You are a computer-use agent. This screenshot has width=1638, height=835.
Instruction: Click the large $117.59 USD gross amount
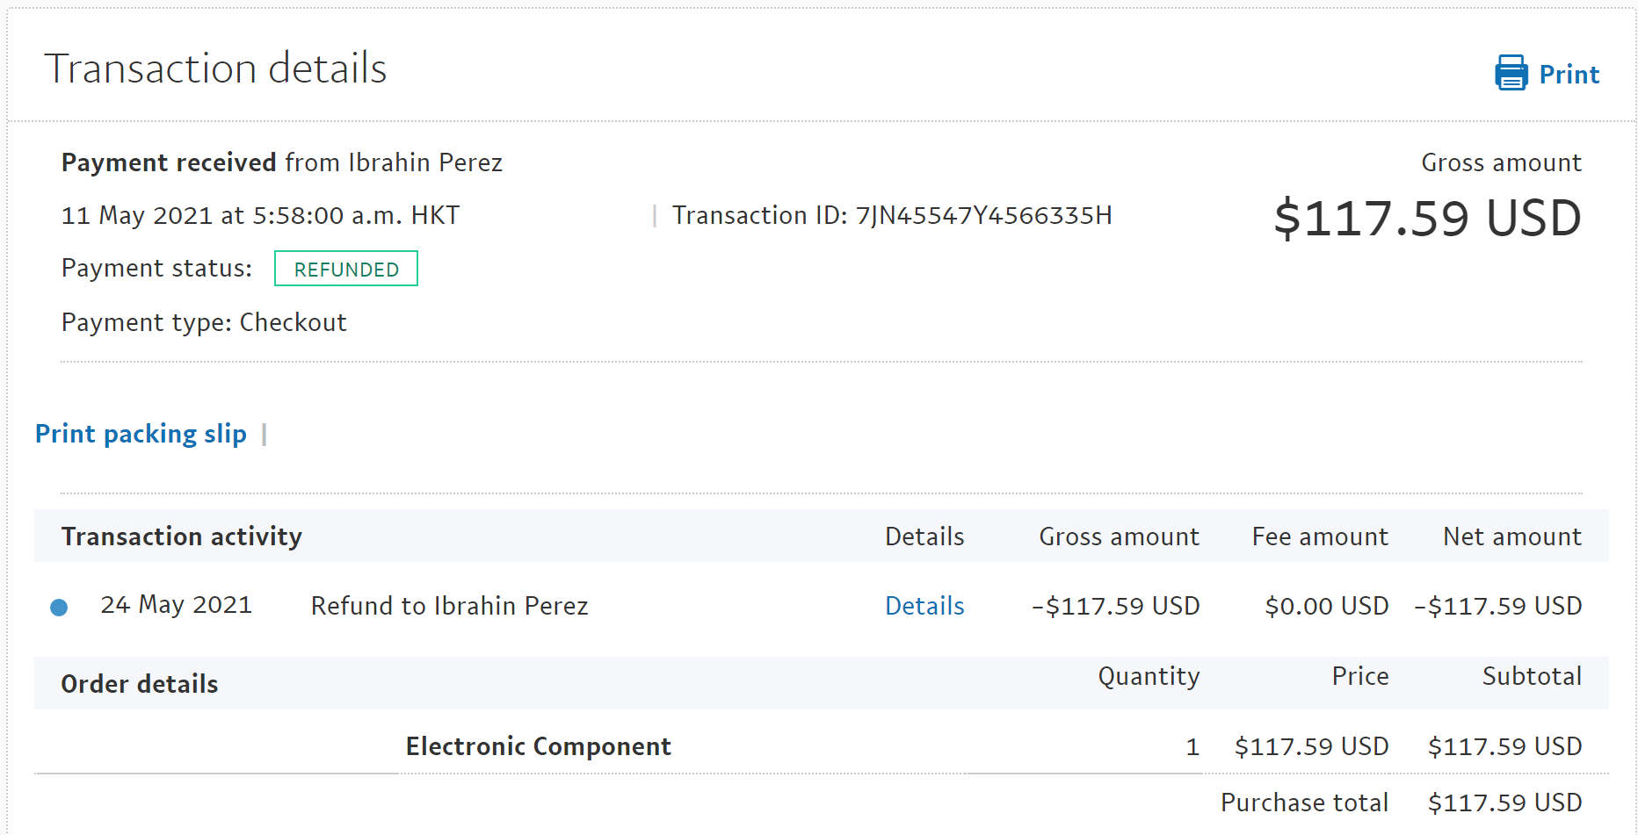click(x=1427, y=218)
